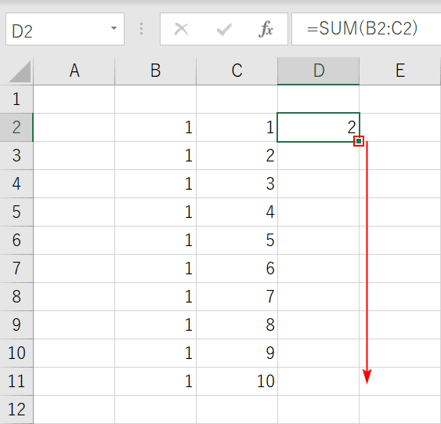Click empty cell D3
Image resolution: width=441 pixels, height=424 pixels.
tap(318, 156)
